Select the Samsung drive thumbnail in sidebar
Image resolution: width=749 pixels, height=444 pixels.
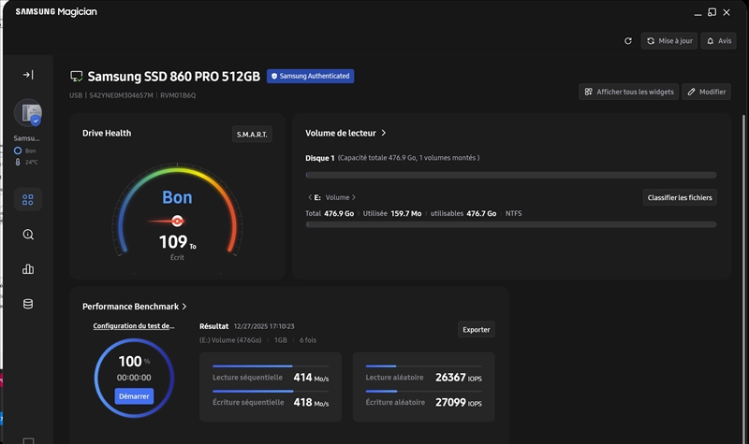tap(27, 114)
